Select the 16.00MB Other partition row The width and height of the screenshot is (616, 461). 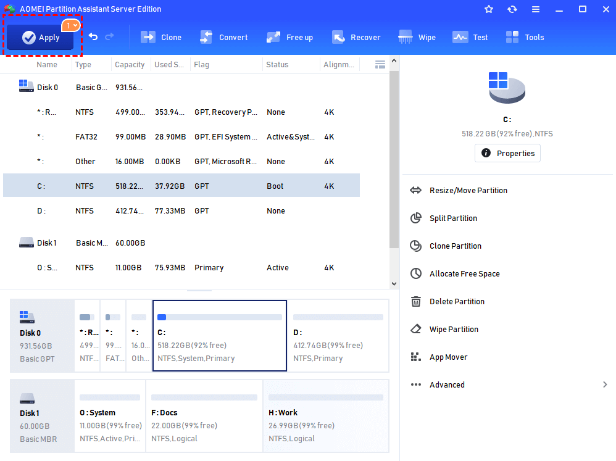pos(181,162)
